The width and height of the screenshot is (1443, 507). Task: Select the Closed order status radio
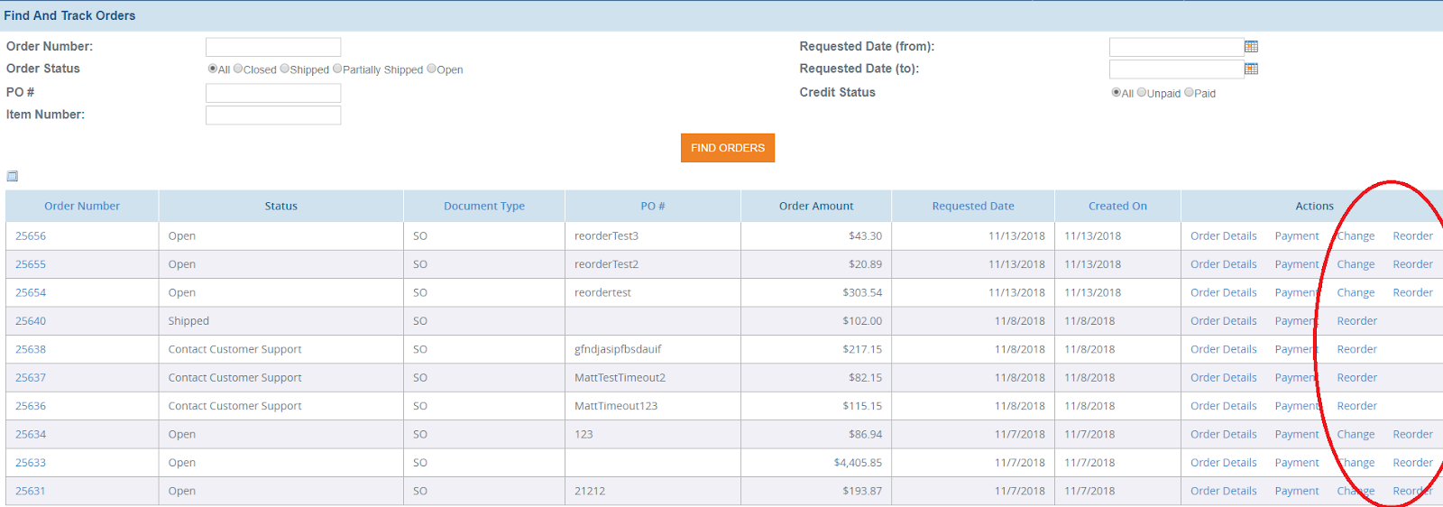238,69
